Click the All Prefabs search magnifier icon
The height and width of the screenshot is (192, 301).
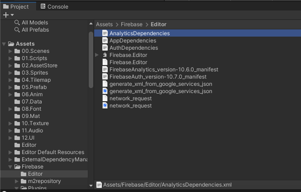point(17,30)
